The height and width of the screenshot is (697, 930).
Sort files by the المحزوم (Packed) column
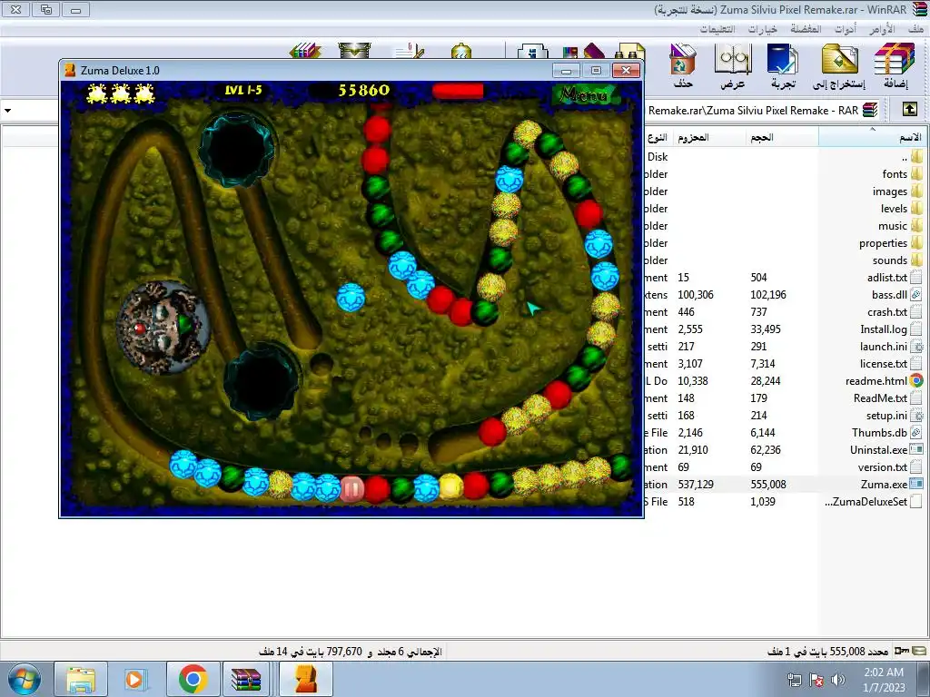click(x=707, y=138)
